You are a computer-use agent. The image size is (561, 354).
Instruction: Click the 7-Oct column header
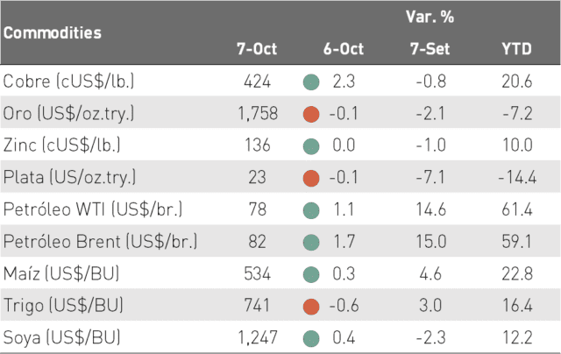(x=257, y=49)
